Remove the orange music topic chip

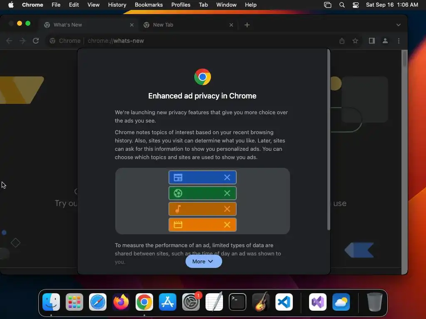[x=227, y=209]
